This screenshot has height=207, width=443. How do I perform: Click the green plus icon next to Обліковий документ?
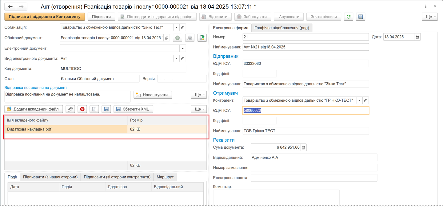click(178, 38)
